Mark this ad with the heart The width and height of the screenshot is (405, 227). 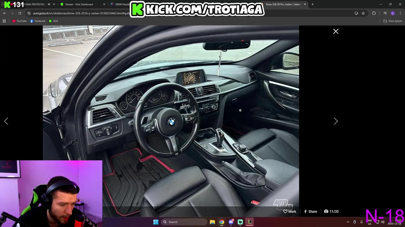[290, 212]
